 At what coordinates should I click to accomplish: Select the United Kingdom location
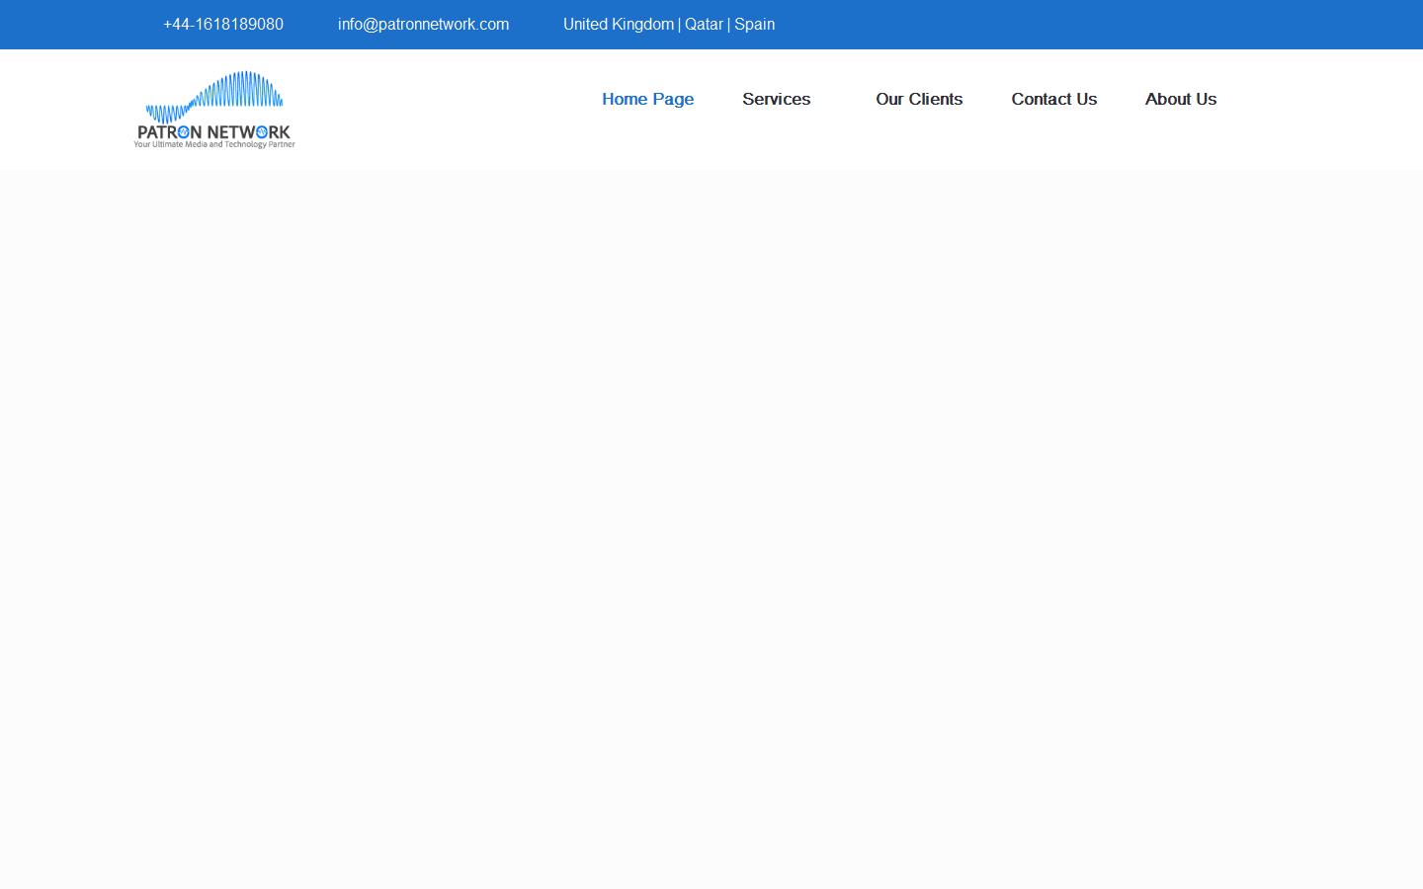point(618,24)
